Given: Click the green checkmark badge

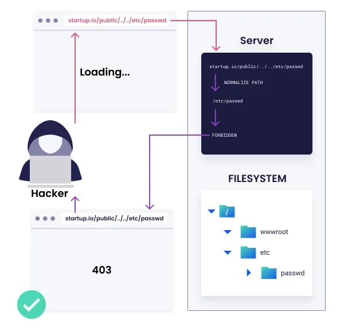Looking at the screenshot, I should point(32,305).
